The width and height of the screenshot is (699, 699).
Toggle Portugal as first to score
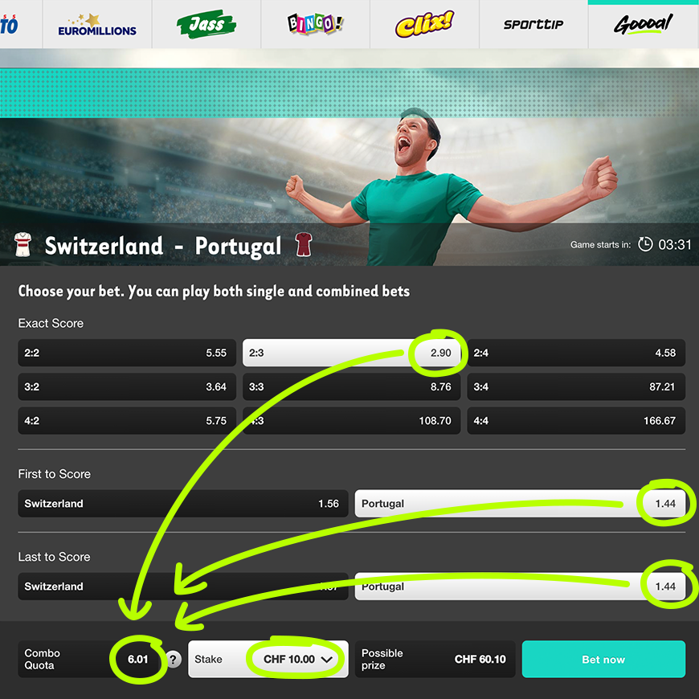point(520,503)
